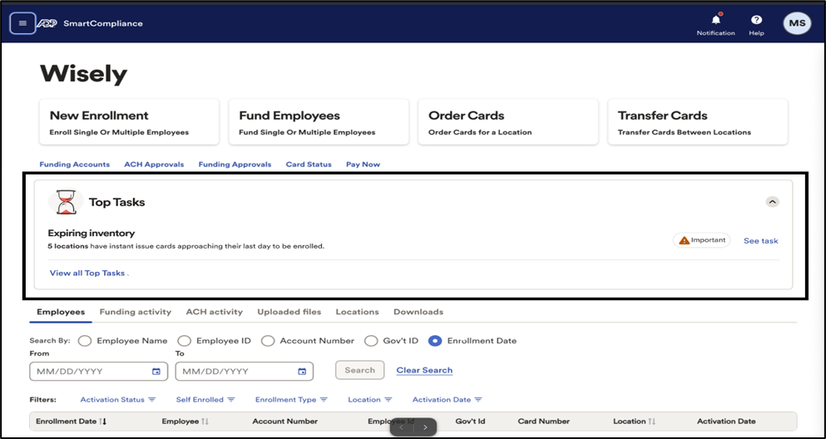The height and width of the screenshot is (439, 826).
Task: Select Employee ID search radio button
Action: tap(185, 341)
